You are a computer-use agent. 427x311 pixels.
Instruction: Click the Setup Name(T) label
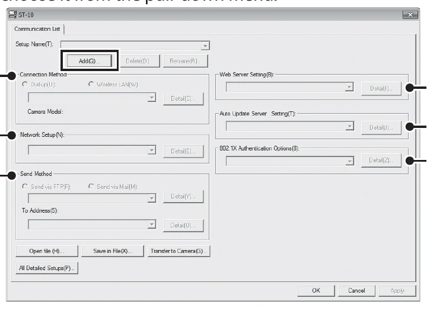tap(34, 44)
